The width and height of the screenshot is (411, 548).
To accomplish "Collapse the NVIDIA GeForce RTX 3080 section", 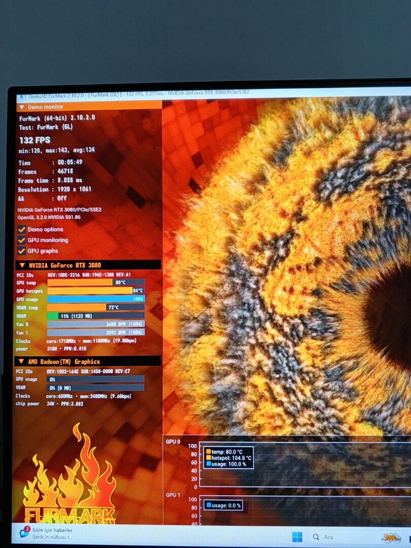I will point(22,265).
